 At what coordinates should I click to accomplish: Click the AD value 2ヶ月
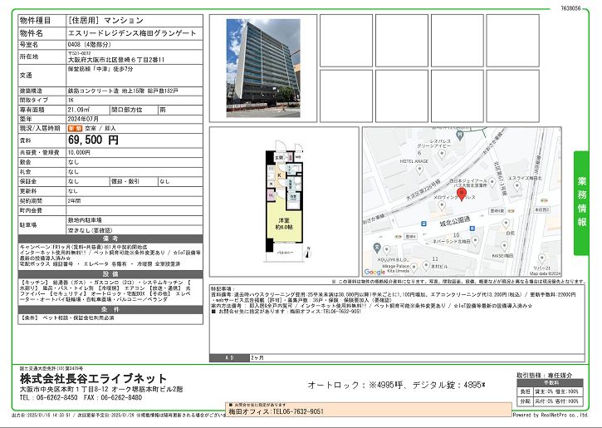pos(257,357)
